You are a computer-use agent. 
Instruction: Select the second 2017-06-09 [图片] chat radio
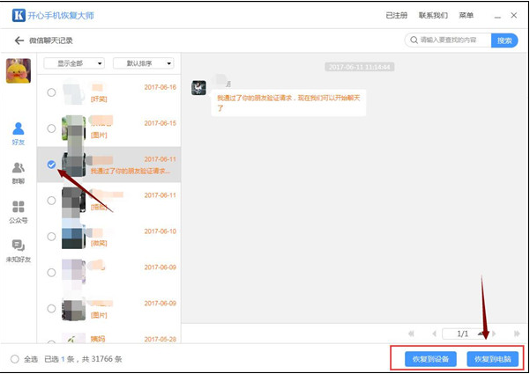[51, 309]
